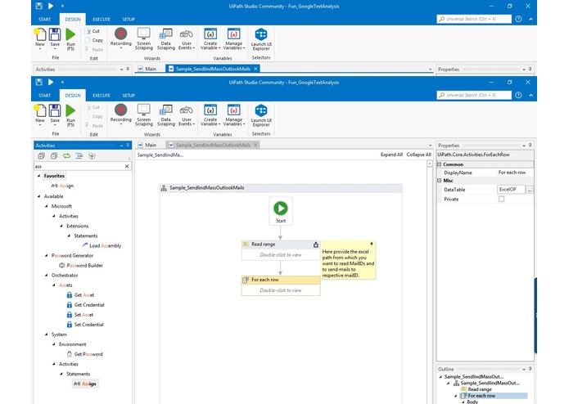Launch Screen Scraping in the lower window ribbon
The image size is (569, 404).
coord(144,114)
